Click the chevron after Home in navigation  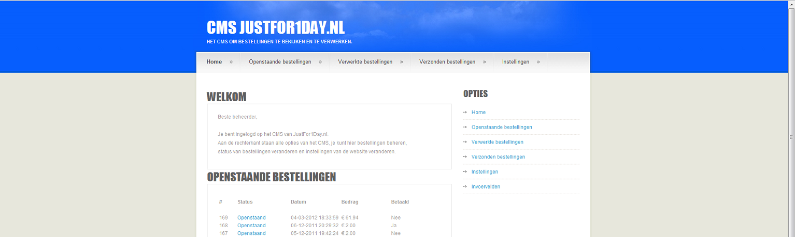tap(231, 62)
